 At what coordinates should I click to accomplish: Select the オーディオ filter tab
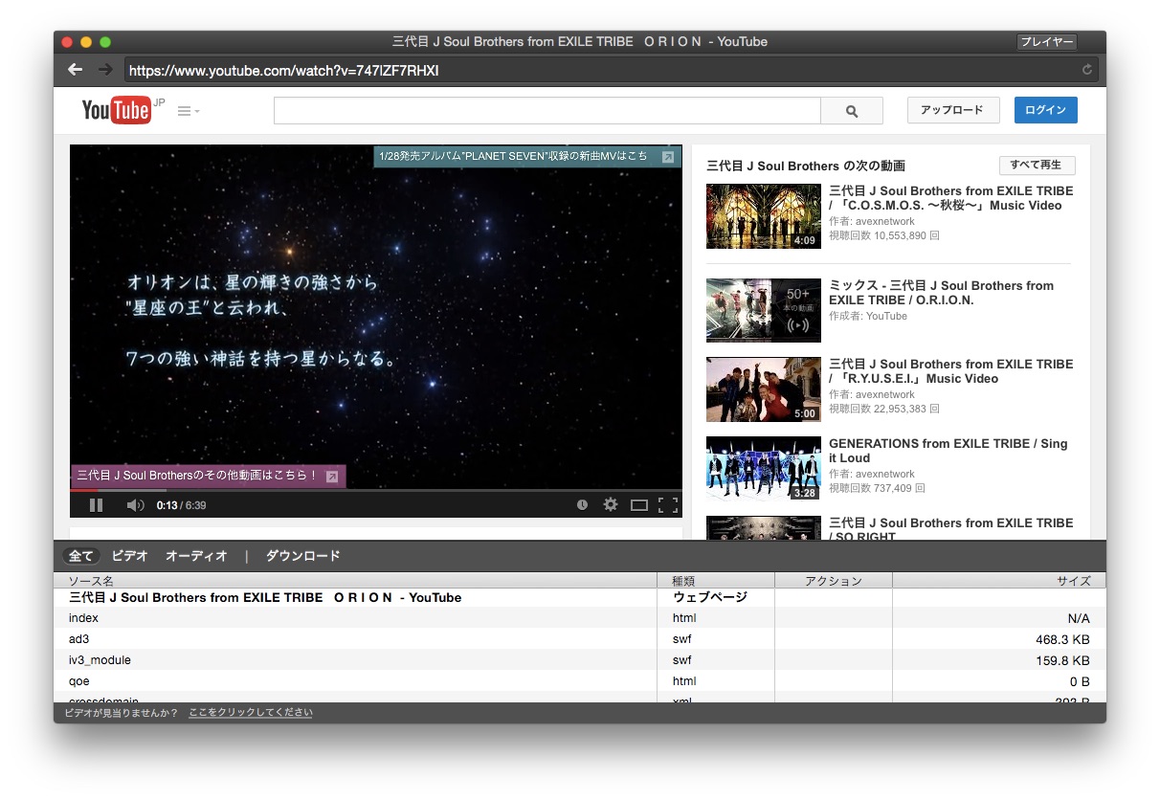(x=196, y=556)
